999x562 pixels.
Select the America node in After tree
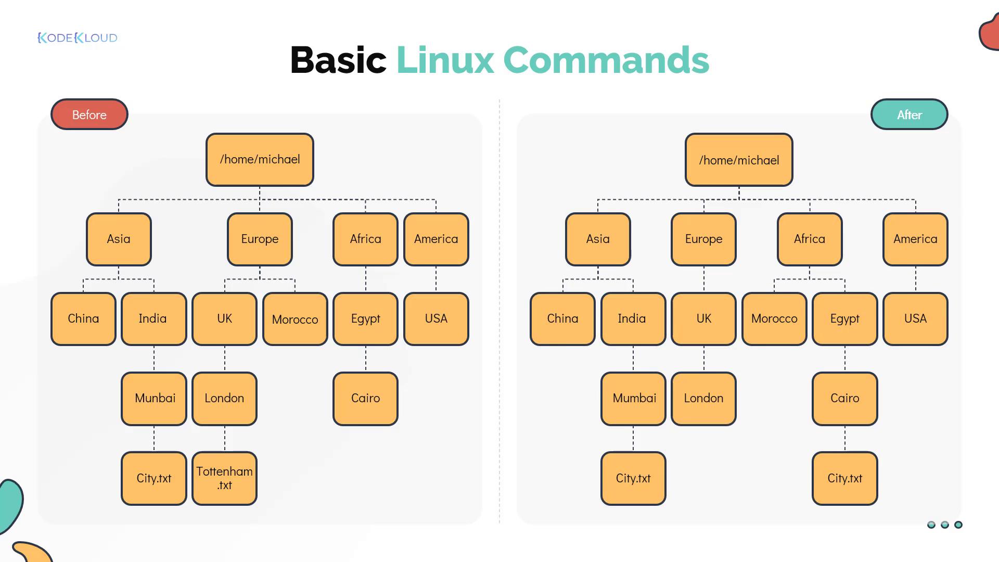coord(915,239)
